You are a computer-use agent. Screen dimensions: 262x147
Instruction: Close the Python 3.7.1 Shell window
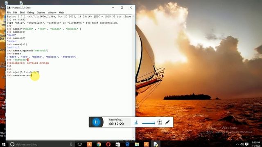(131, 8)
